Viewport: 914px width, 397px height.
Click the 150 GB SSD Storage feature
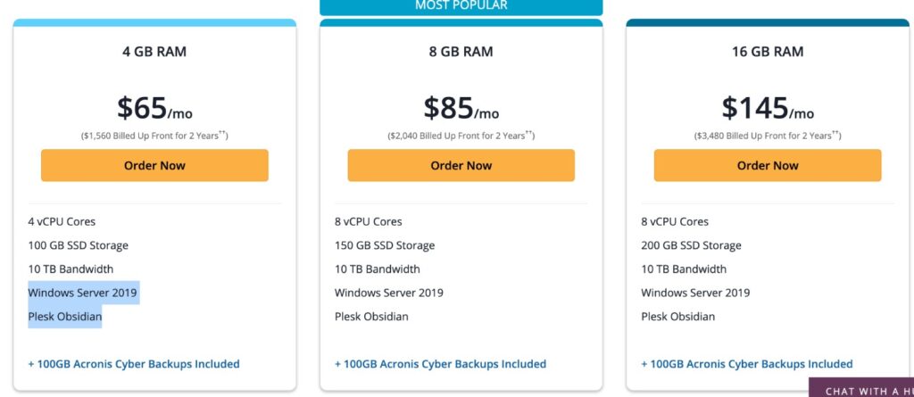click(385, 245)
